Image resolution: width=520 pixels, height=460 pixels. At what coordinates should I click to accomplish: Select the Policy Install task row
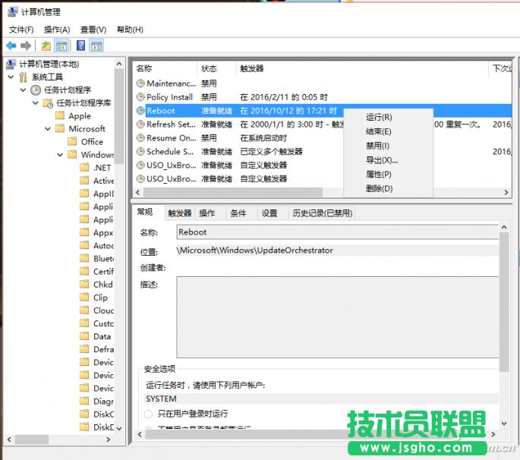click(169, 97)
